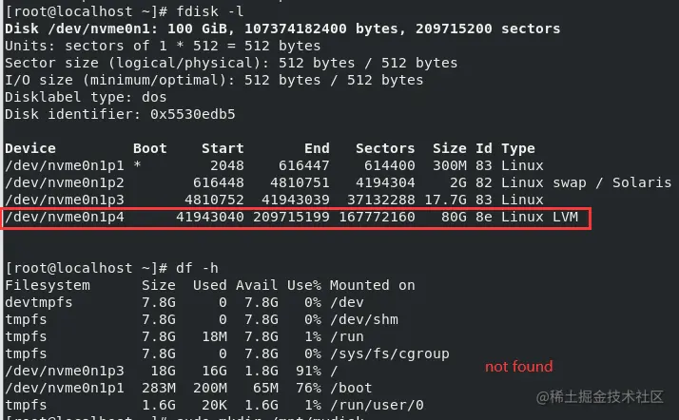Click the '/run/user/0' mount point
Image resolution: width=679 pixels, height=420 pixels.
[372, 405]
